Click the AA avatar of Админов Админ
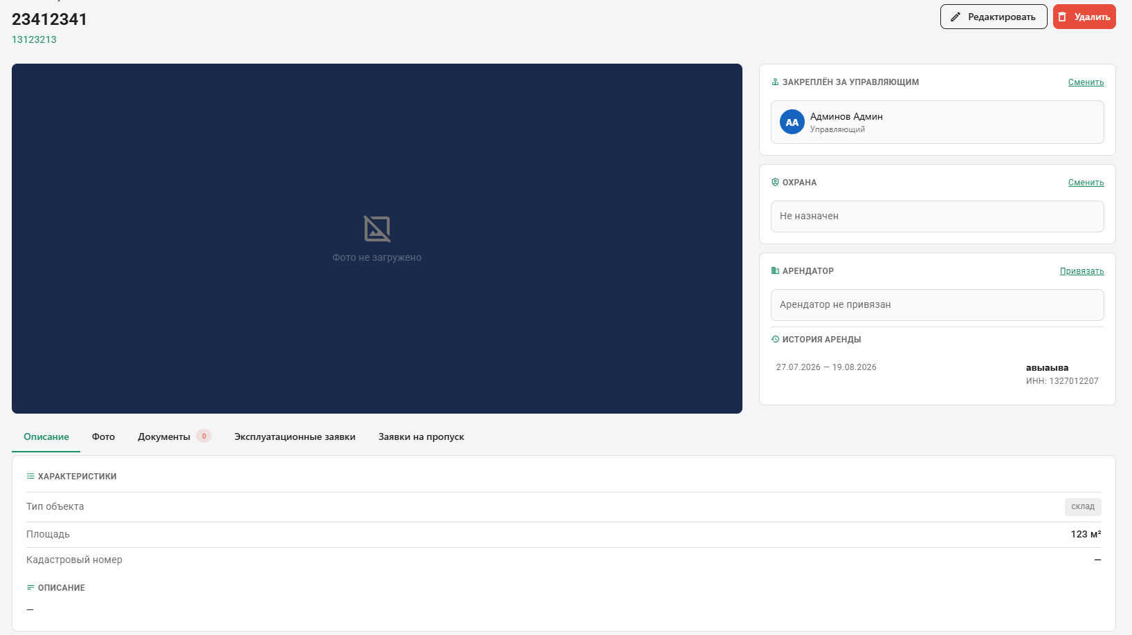 pyautogui.click(x=792, y=122)
